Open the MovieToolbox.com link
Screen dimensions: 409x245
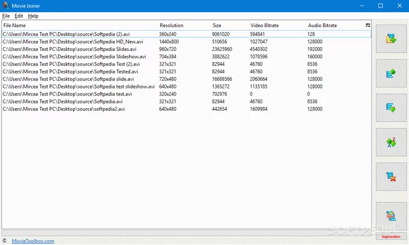tap(33, 241)
